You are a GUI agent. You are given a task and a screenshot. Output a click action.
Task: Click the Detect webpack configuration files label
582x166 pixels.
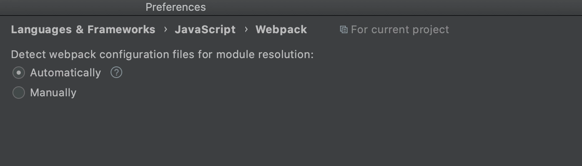162,54
